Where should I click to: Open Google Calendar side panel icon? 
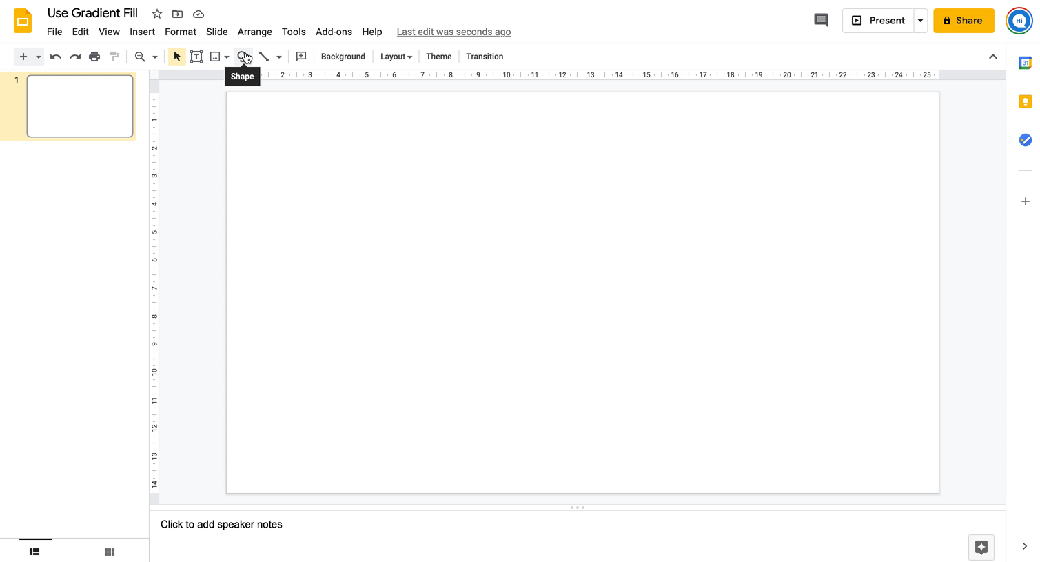click(x=1026, y=63)
